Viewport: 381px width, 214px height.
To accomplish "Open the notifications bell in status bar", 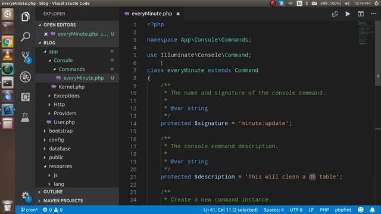I will point(372,210).
